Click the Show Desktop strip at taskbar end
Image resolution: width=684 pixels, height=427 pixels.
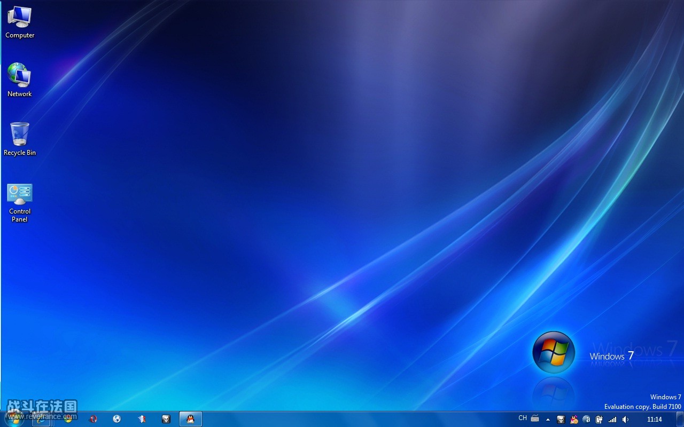680,419
